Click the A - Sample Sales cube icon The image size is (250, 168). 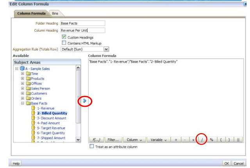click(x=22, y=68)
